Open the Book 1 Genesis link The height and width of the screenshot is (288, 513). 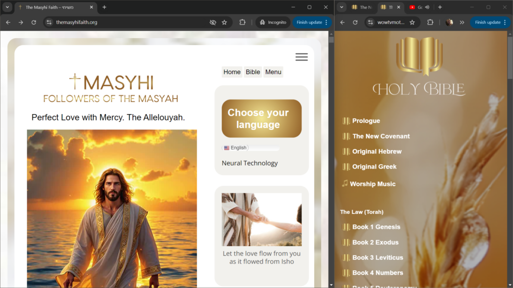376,227
